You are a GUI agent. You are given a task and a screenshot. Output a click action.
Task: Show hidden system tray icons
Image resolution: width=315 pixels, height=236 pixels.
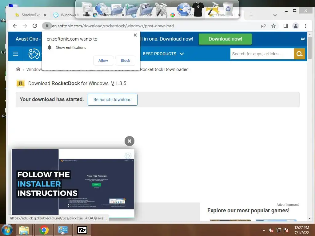point(264,230)
